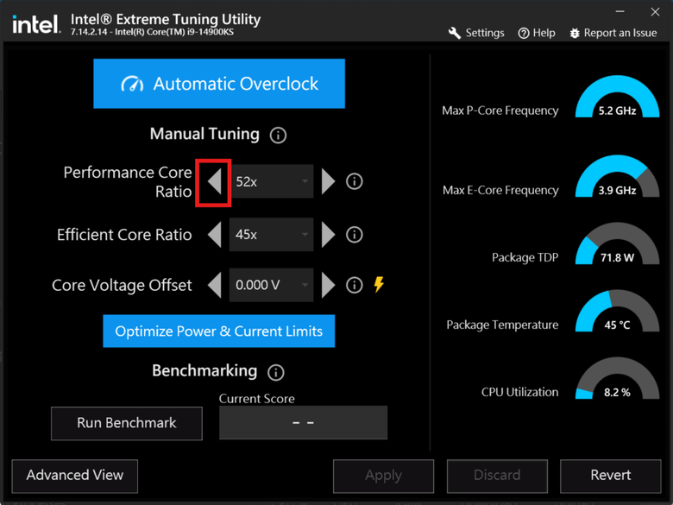Viewport: 673px width, 505px height.
Task: Click the yellow lightning bolt voltage warning icon
Action: 379,284
